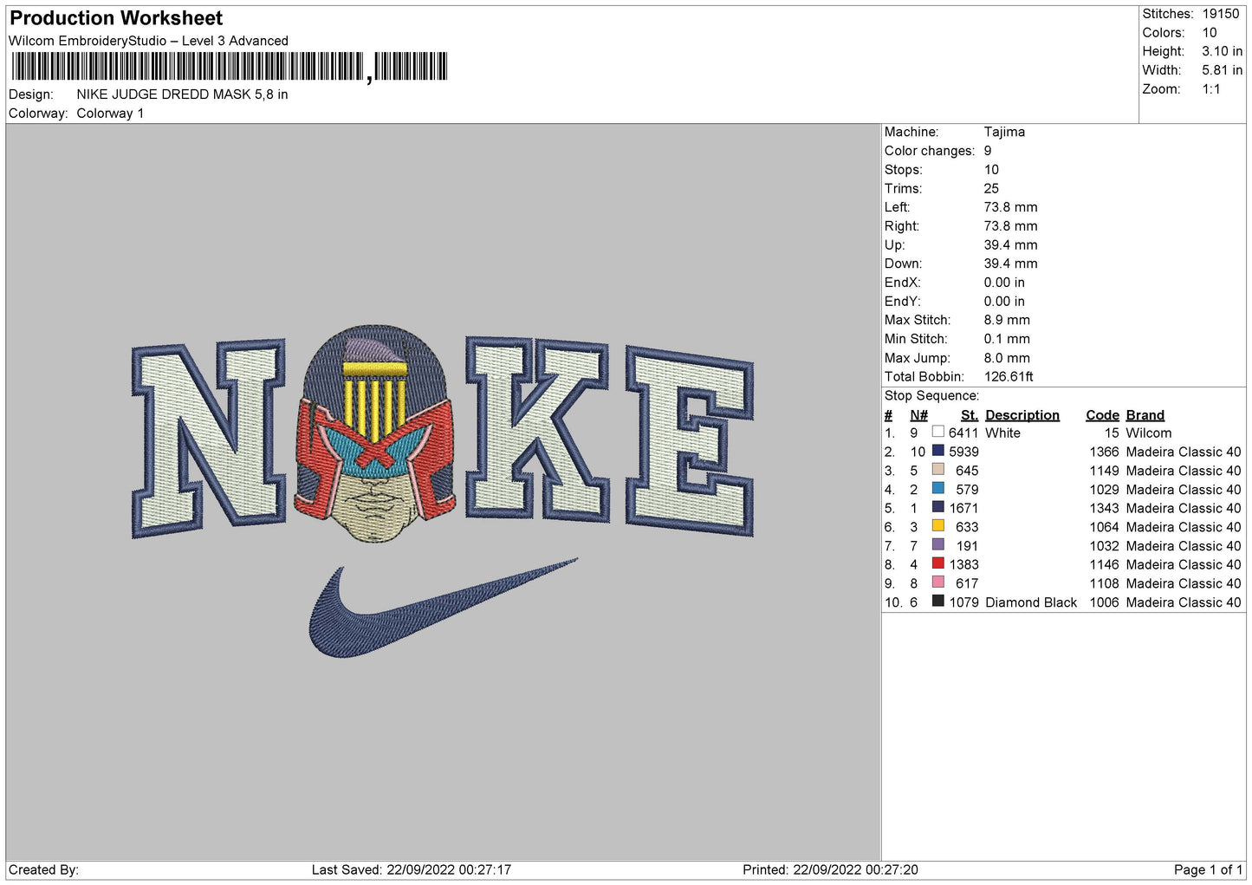Click the Max Stitch value 8.9 mm

click(1007, 320)
